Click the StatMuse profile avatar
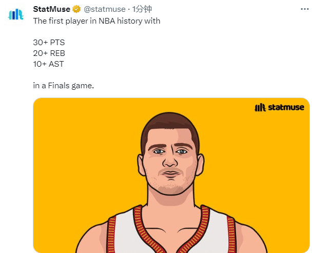This screenshot has height=253, width=312. pos(16,13)
